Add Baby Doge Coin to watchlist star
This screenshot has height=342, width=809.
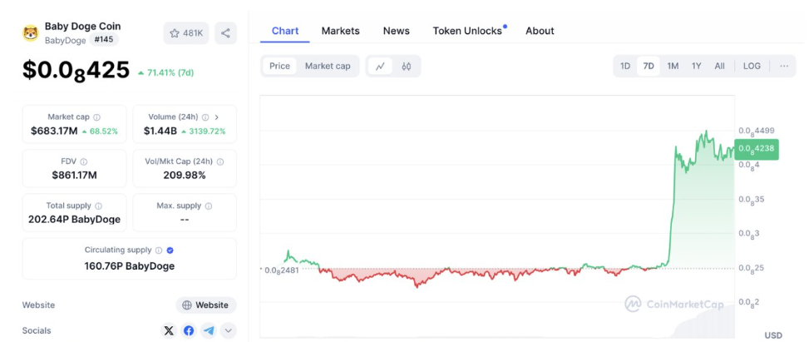[186, 33]
